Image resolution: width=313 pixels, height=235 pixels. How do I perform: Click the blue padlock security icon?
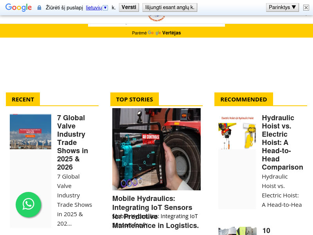[39, 8]
